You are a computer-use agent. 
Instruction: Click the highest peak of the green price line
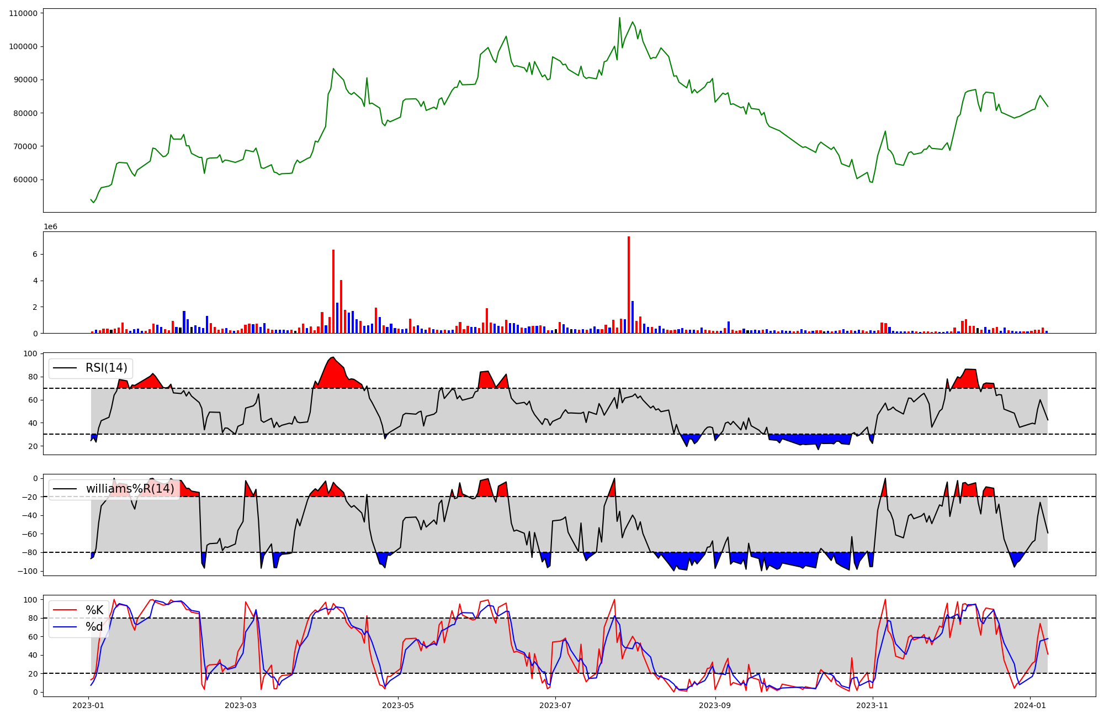[619, 18]
